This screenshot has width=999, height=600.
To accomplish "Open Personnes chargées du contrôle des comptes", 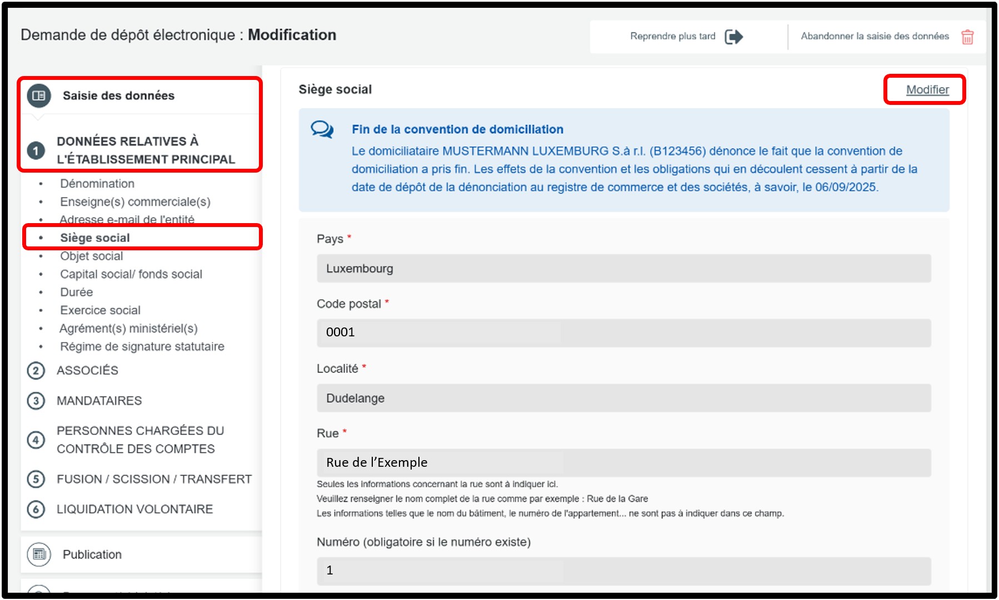I will pyautogui.click(x=140, y=440).
